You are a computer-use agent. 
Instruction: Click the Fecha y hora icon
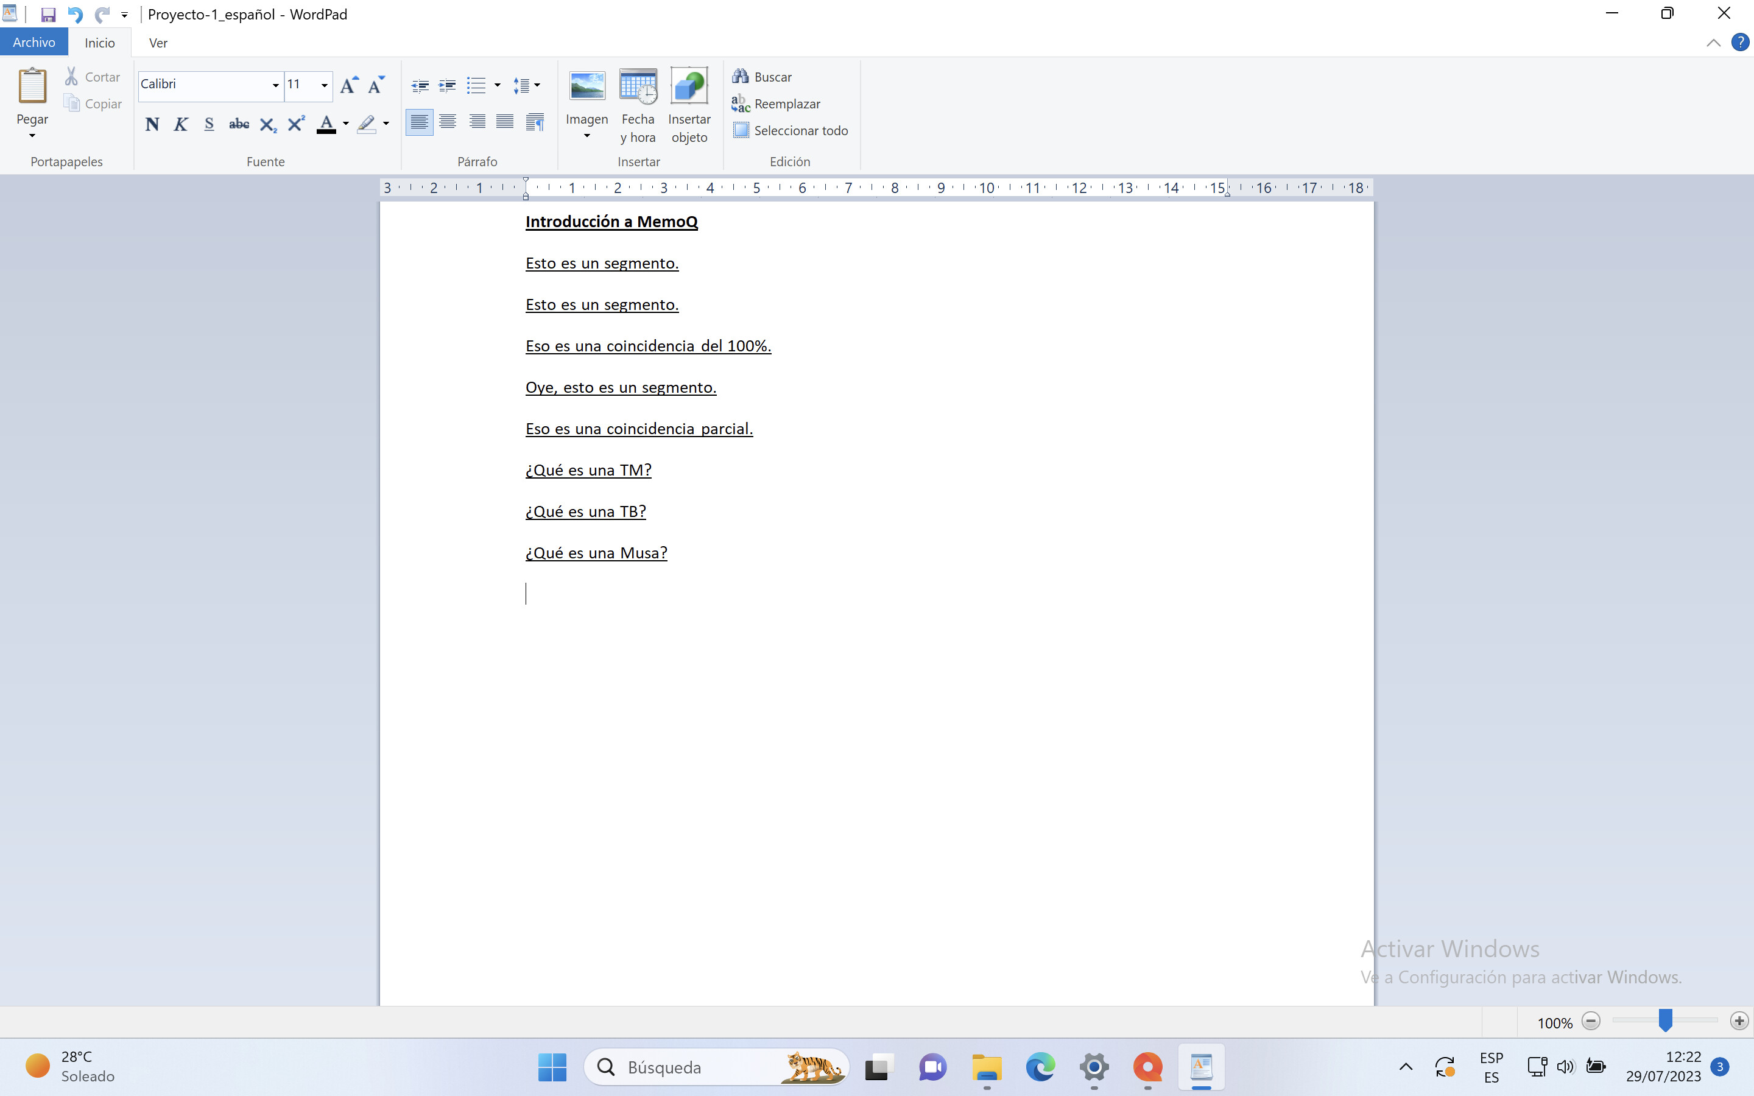coord(638,87)
